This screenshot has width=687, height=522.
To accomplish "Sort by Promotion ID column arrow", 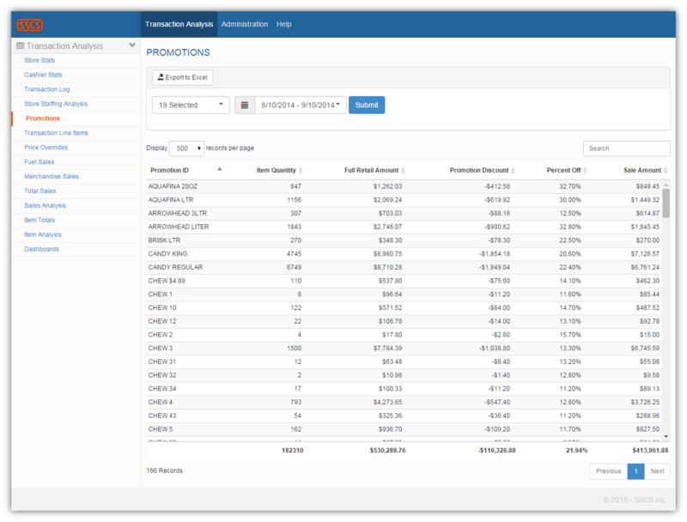I will (x=220, y=169).
